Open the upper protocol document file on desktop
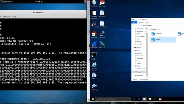The image size is (184, 104). pos(102,14)
